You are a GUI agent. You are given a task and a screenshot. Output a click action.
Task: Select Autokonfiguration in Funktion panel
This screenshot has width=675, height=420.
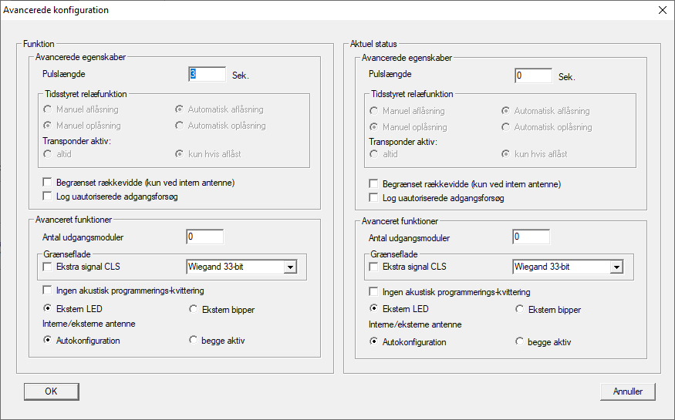click(48, 341)
